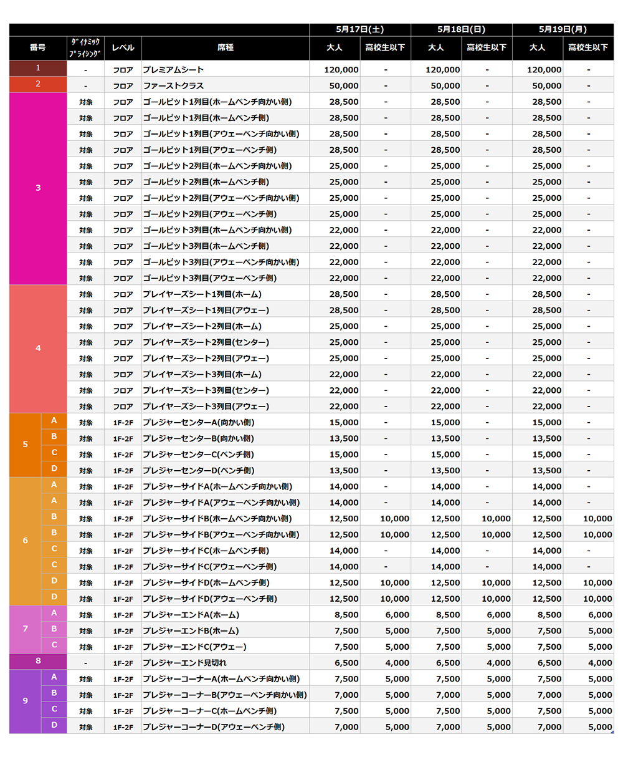Select the ファーストクラス seat row
The image size is (623, 757).
click(173, 86)
